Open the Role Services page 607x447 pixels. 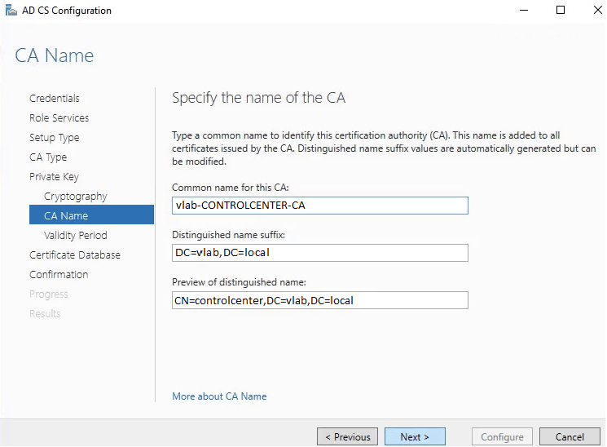[59, 118]
